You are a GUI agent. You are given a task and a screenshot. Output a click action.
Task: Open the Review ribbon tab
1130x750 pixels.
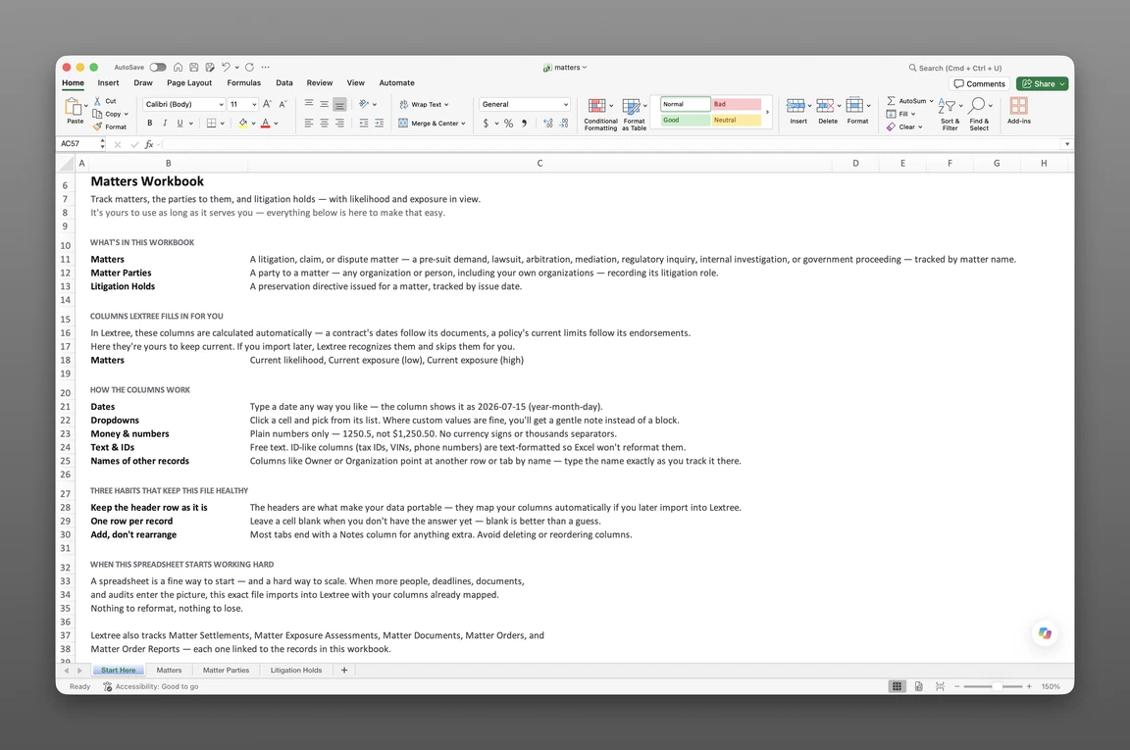click(319, 83)
